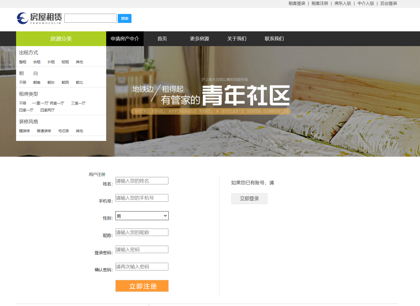The height and width of the screenshot is (306, 420).
Task: Click the 昵称 input field
Action: [142, 232]
